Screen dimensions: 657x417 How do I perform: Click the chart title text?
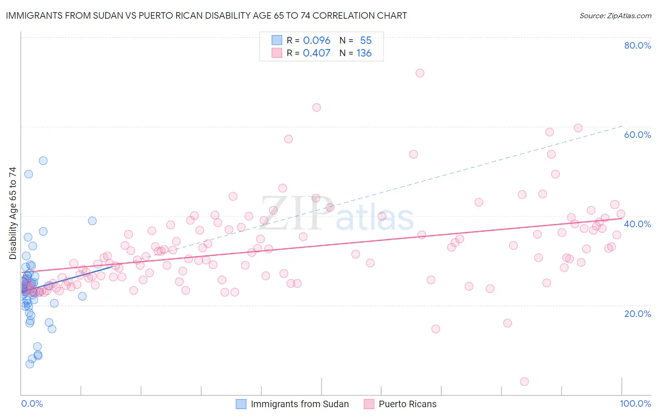(206, 15)
